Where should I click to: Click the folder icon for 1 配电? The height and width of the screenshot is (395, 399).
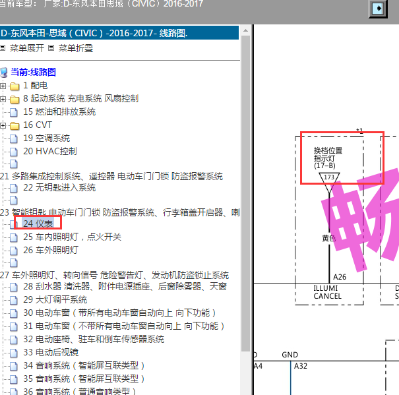15,86
